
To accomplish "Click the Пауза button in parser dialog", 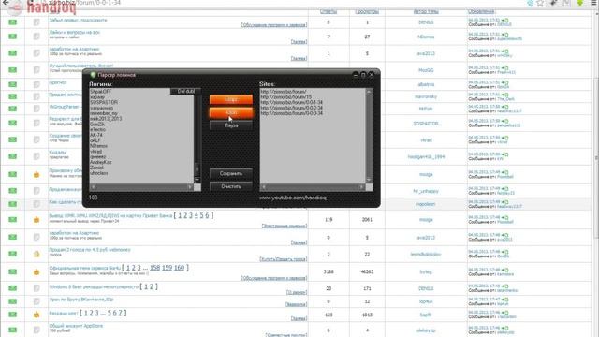I will coord(231,125).
